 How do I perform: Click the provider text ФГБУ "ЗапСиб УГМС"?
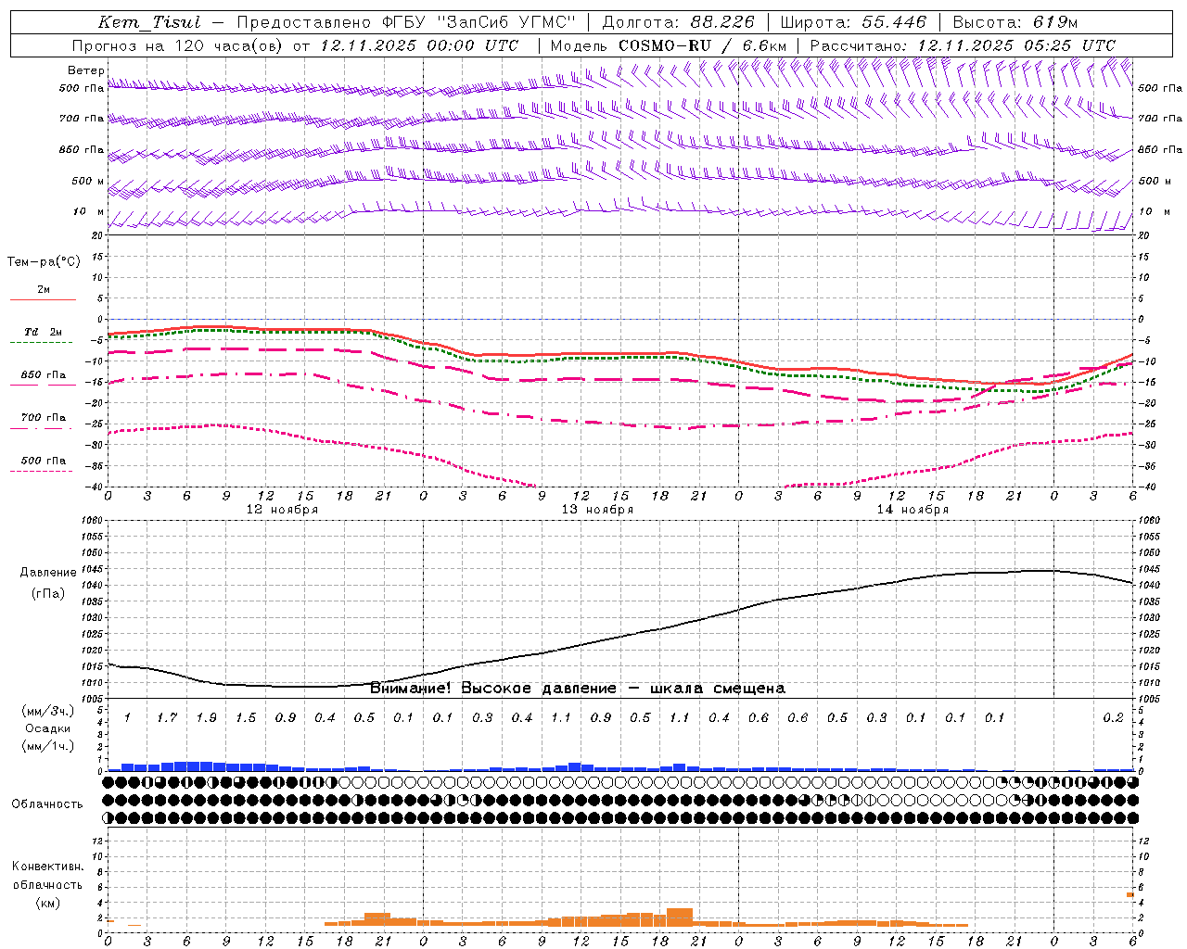click(x=478, y=22)
